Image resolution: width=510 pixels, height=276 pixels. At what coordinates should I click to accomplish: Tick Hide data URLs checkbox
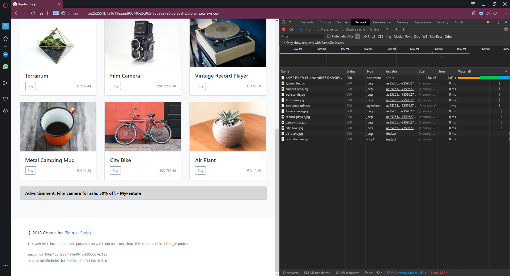click(x=329, y=36)
